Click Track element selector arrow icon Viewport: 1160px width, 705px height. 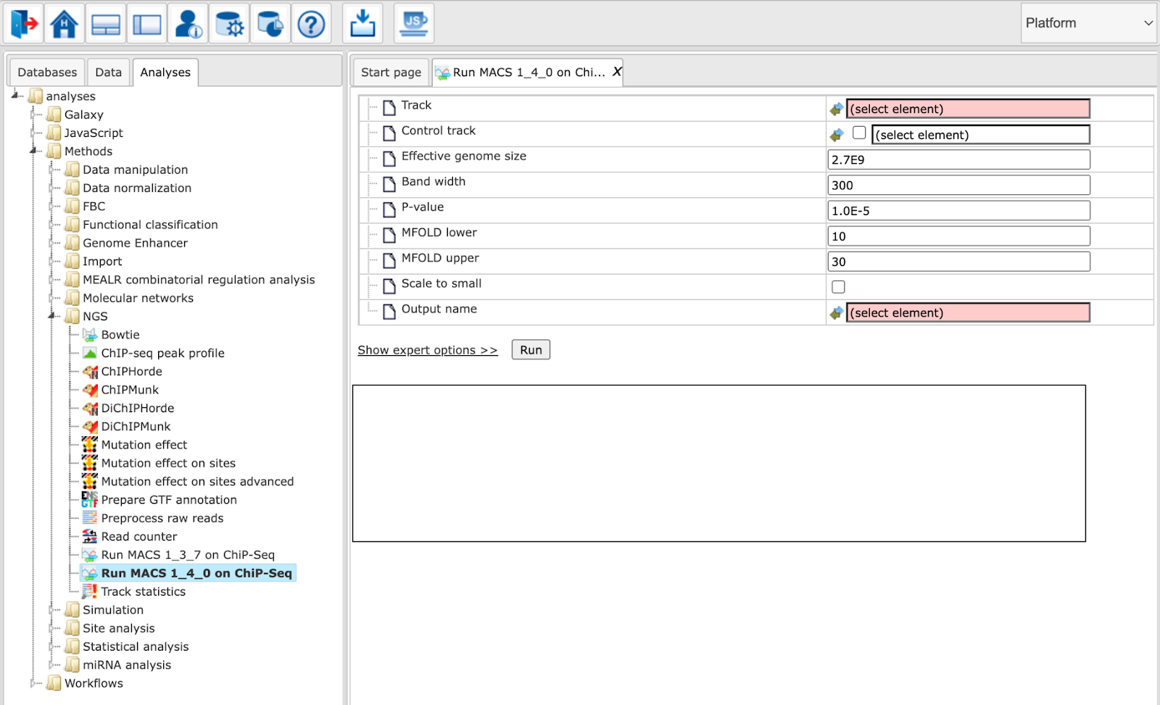(x=837, y=109)
